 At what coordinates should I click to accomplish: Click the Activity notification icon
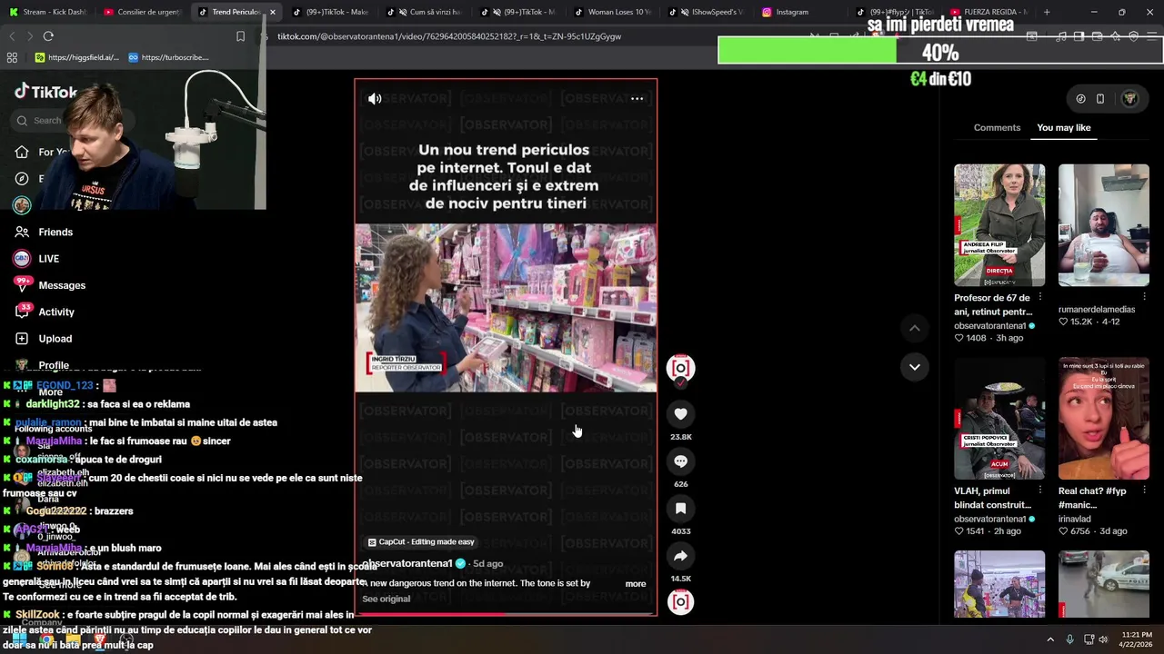[22, 312]
